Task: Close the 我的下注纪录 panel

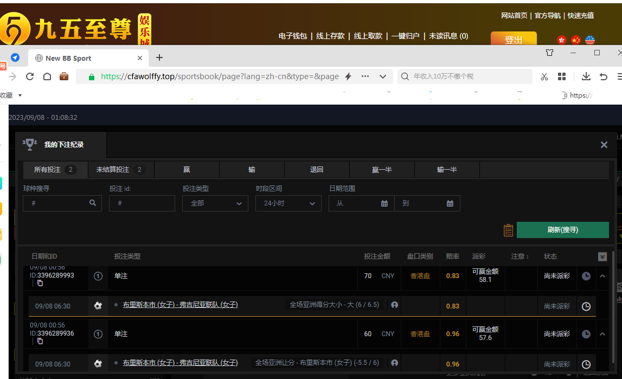Action: [x=604, y=145]
